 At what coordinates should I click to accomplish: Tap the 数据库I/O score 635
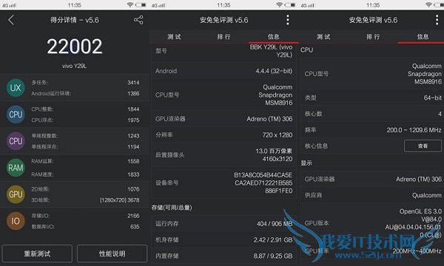click(135, 227)
